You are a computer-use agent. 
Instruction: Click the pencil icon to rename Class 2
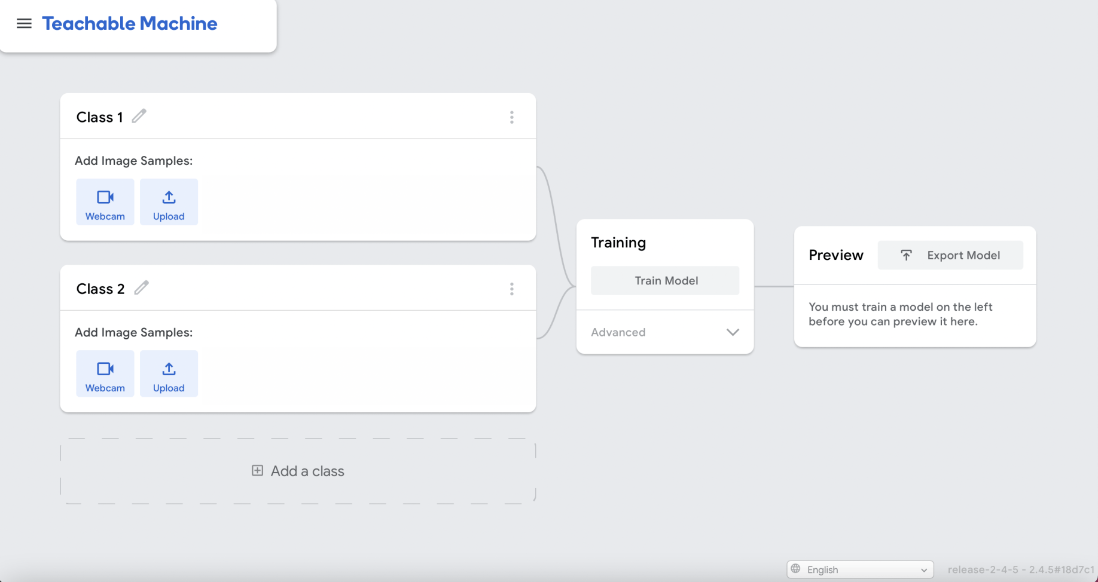pos(141,288)
